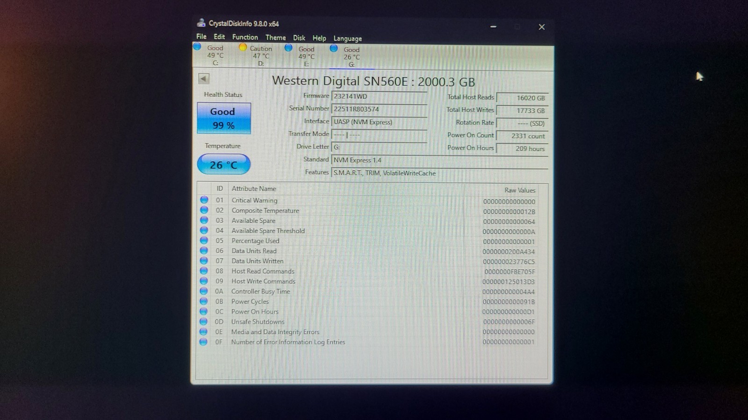Click the Transfer Mode field
This screenshot has height=420, width=748.
click(x=379, y=134)
